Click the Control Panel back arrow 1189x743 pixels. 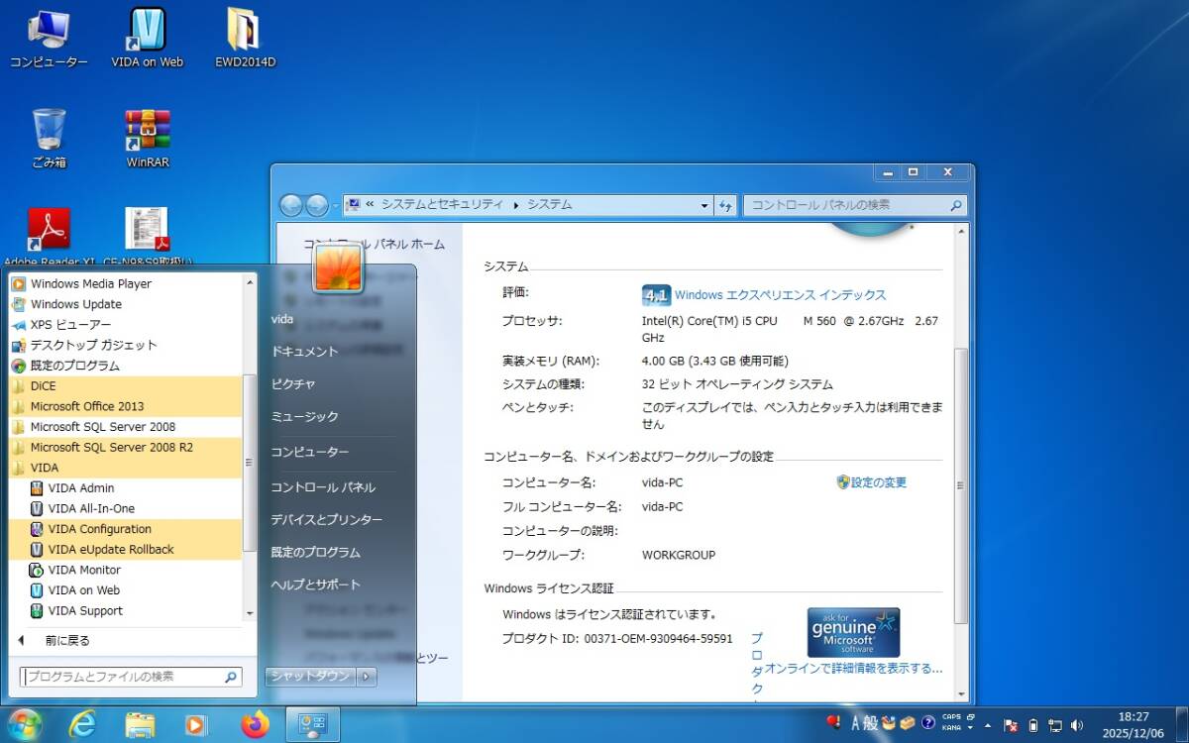[x=291, y=205]
